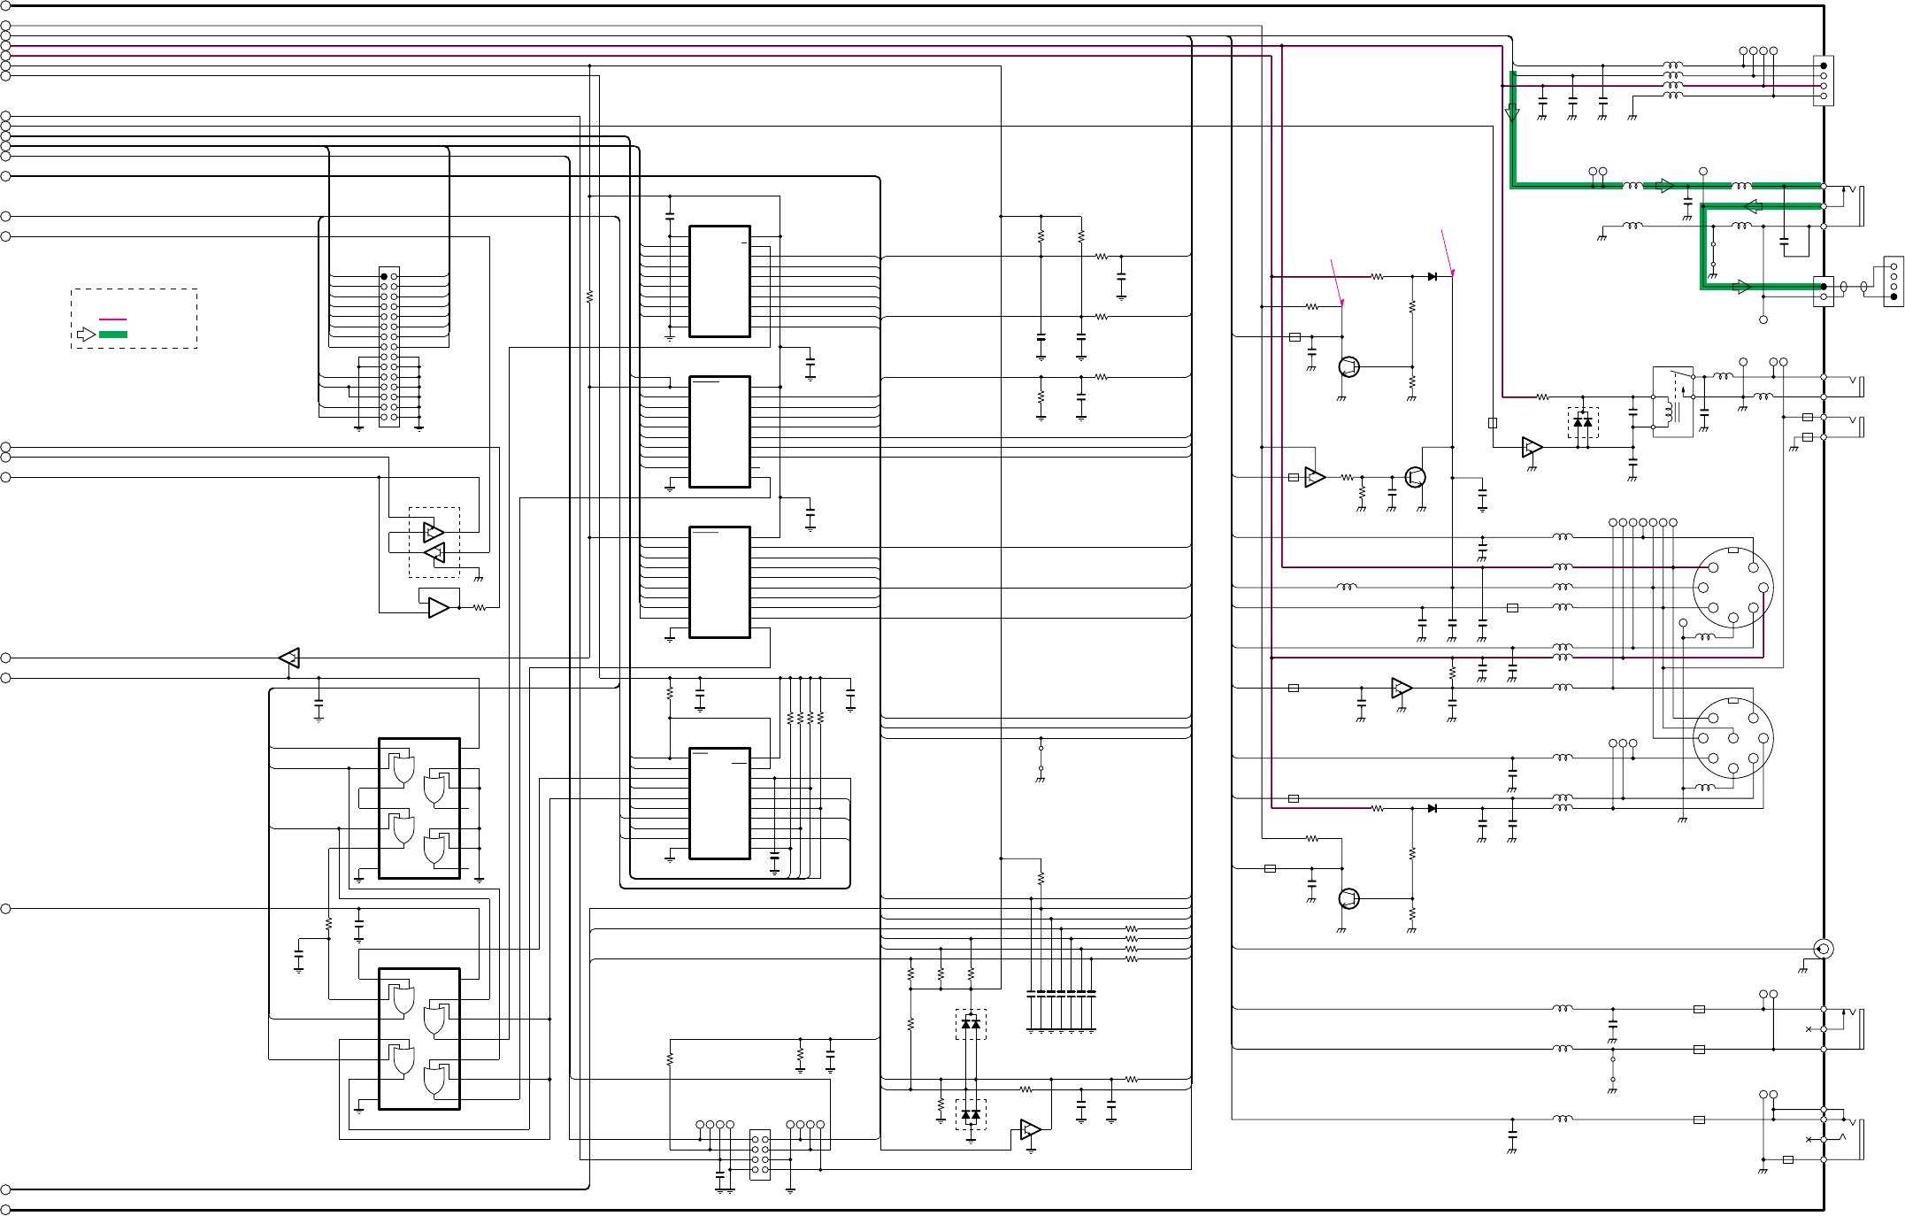Click the bottom-most terminal circle on the left edge
The width and height of the screenshot is (1905, 1216).
pyautogui.click(x=5, y=1210)
